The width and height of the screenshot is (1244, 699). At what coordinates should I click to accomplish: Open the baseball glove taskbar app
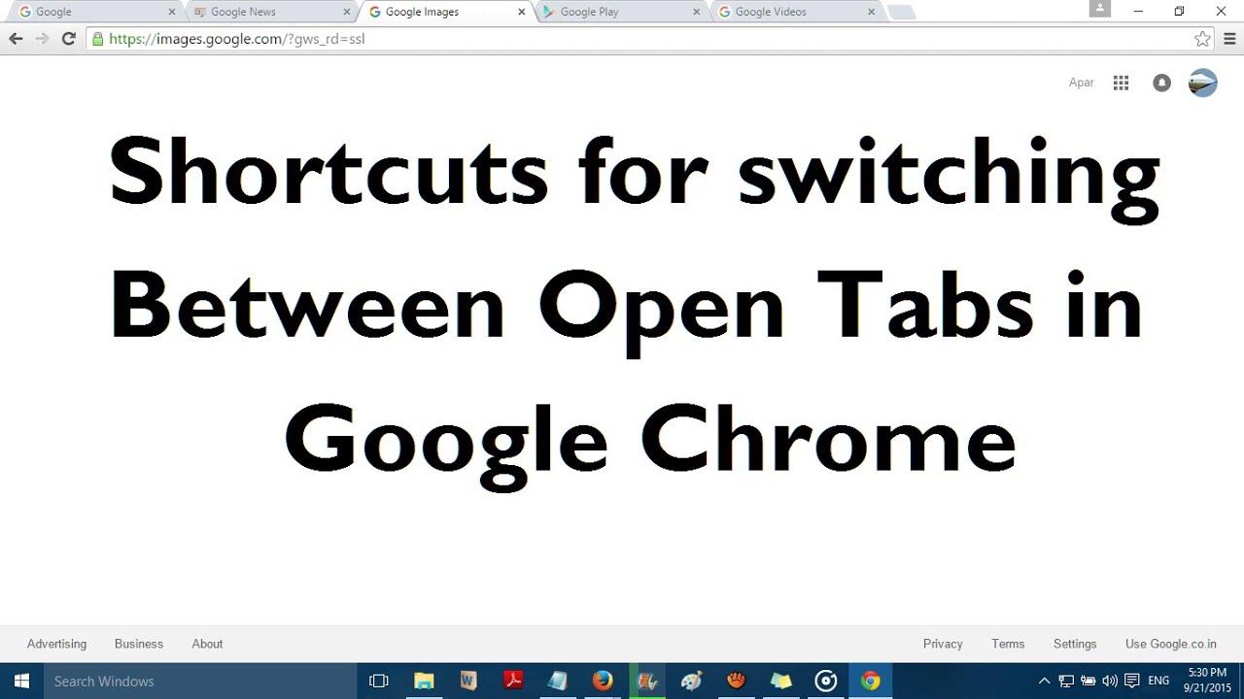click(737, 682)
